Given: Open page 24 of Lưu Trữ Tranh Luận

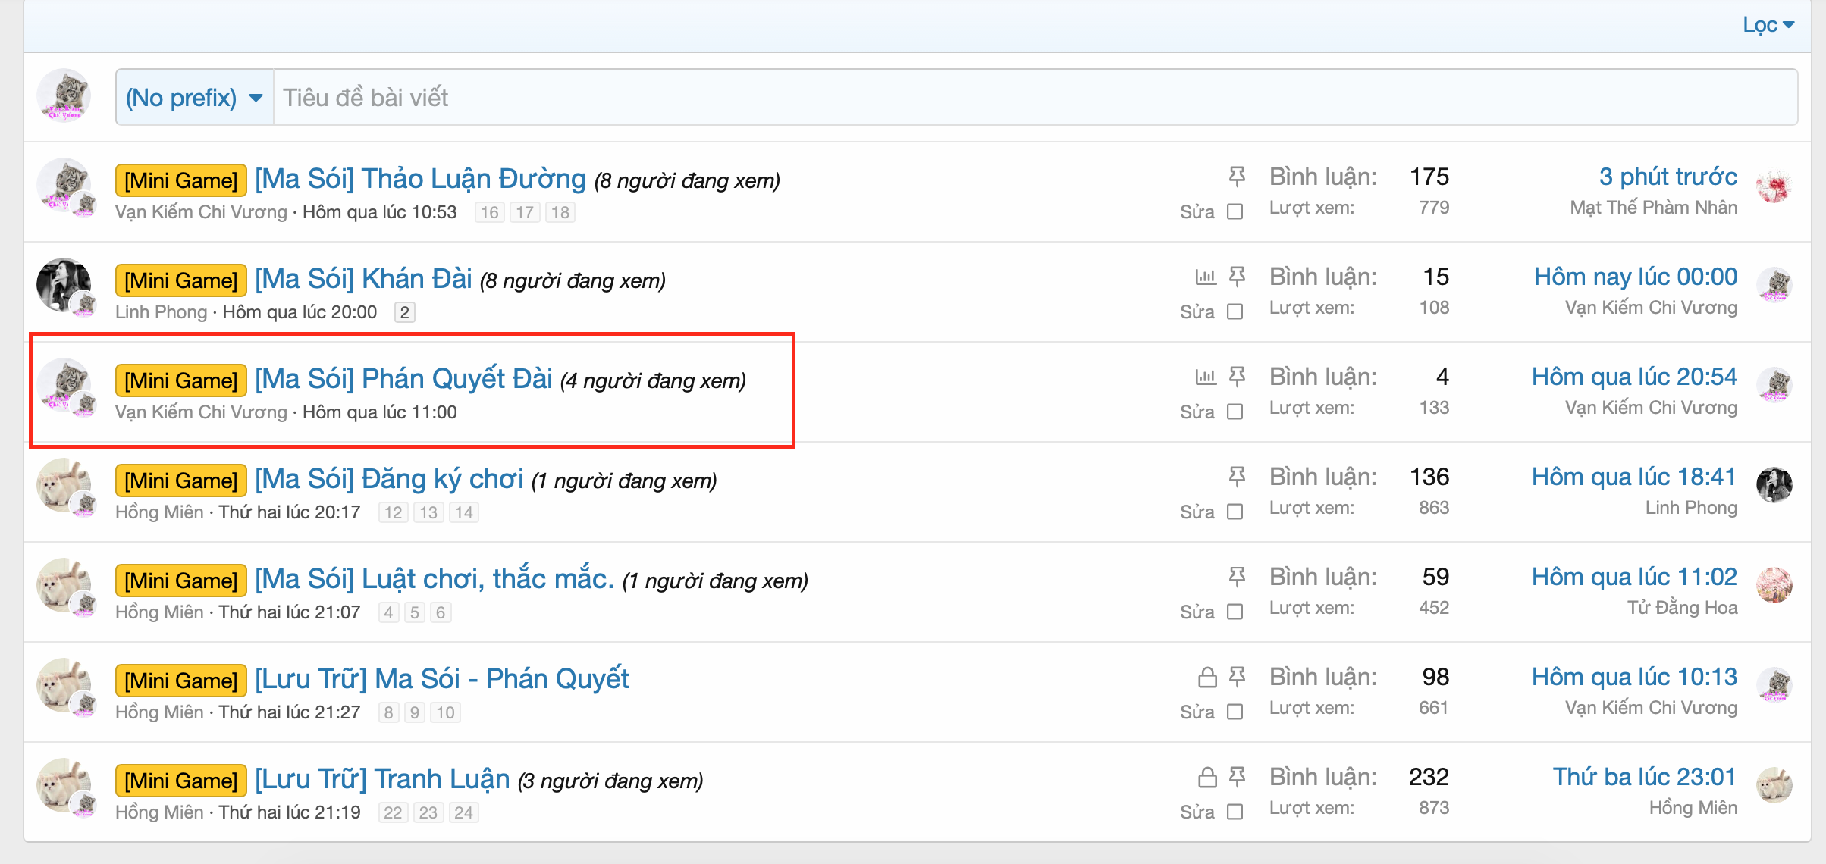Looking at the screenshot, I should click(464, 812).
